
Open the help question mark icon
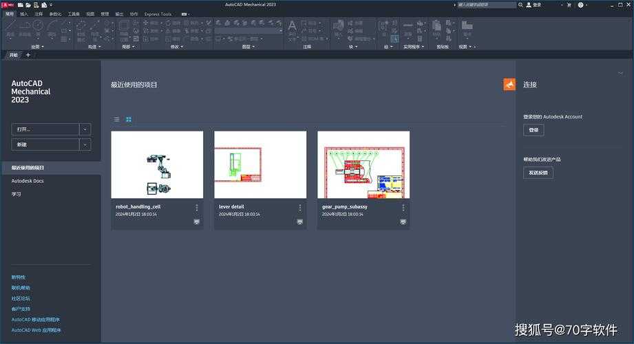point(580,5)
